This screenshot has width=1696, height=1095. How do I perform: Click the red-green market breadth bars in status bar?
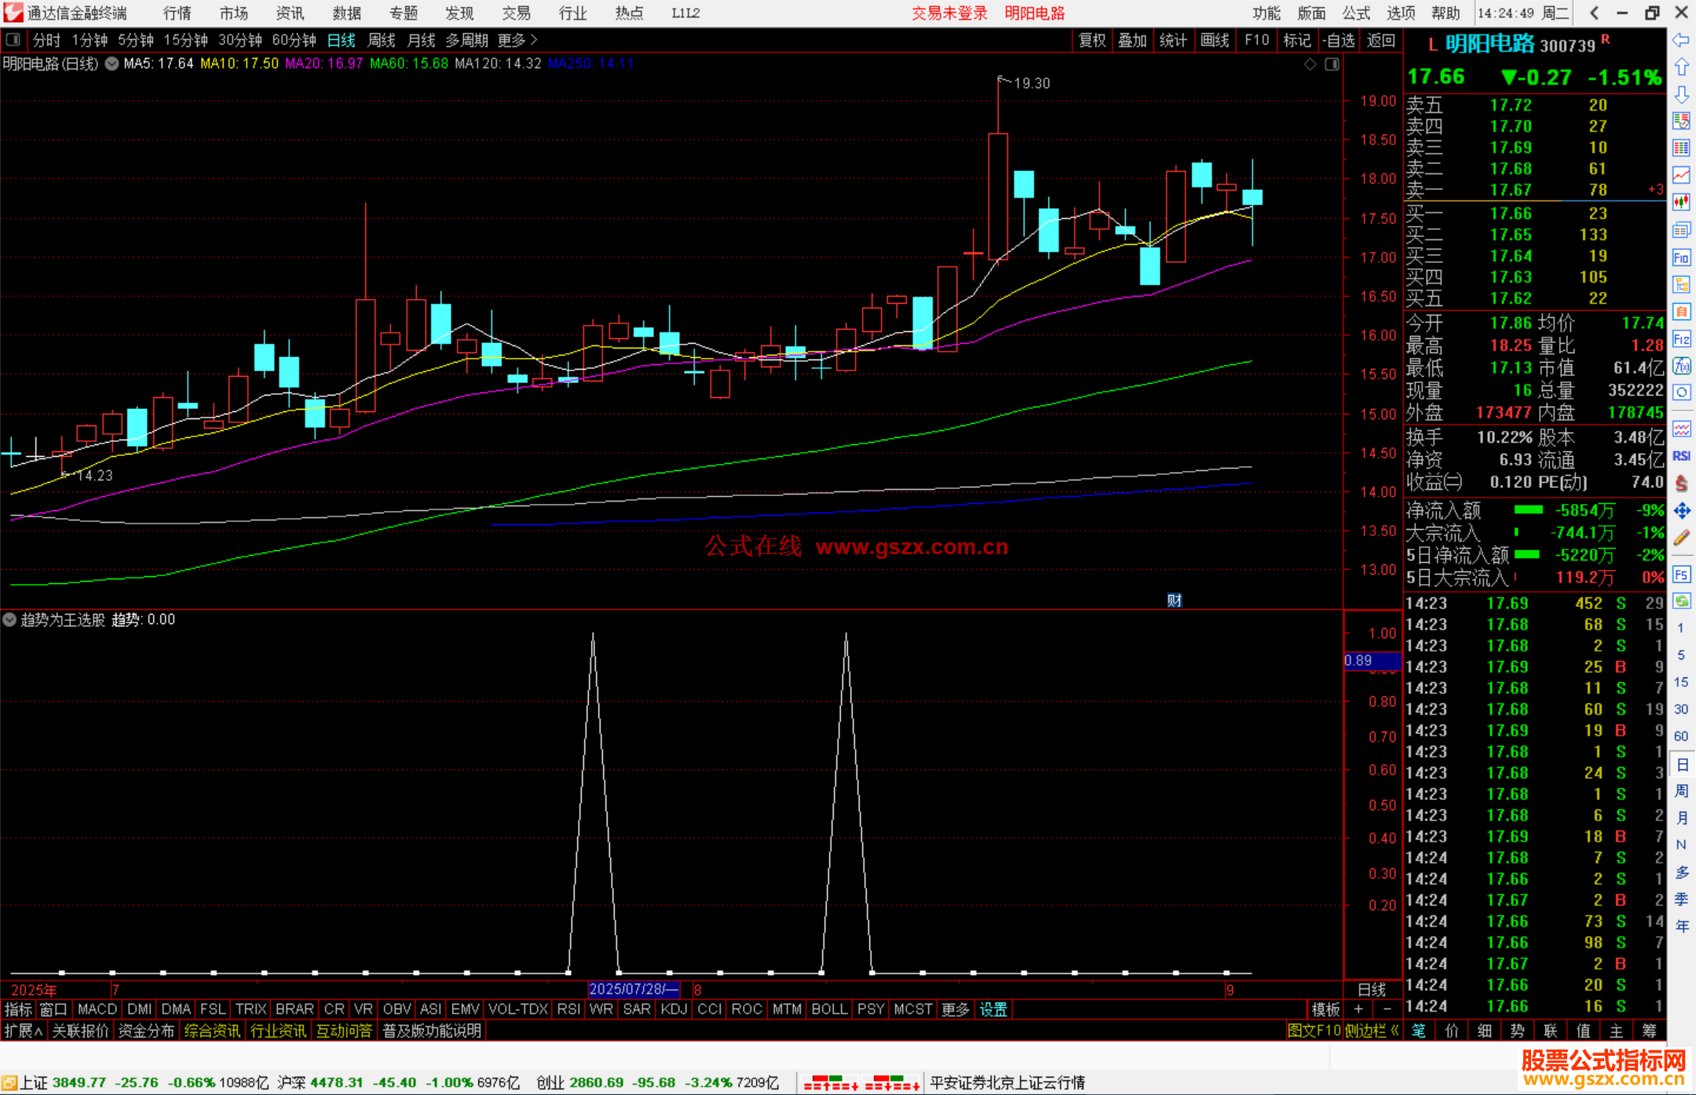861,1083
